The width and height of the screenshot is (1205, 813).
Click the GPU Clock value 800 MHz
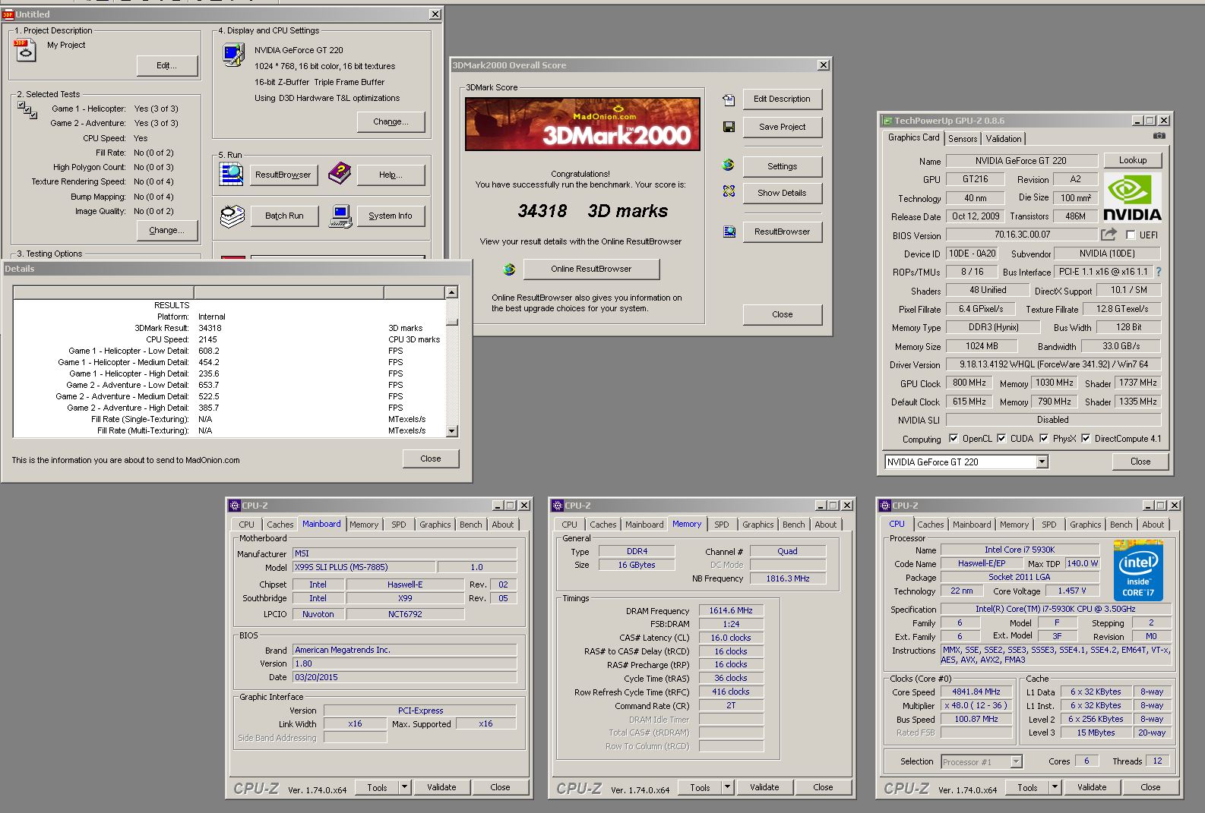pyautogui.click(x=969, y=383)
